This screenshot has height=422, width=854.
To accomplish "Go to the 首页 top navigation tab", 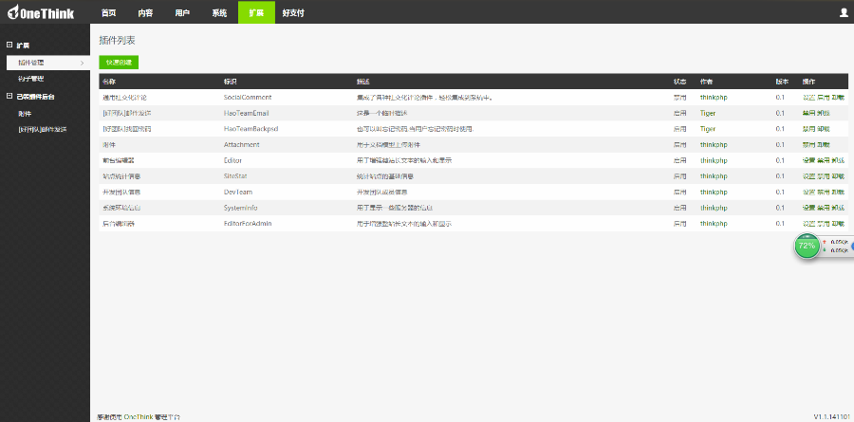I will click(108, 13).
